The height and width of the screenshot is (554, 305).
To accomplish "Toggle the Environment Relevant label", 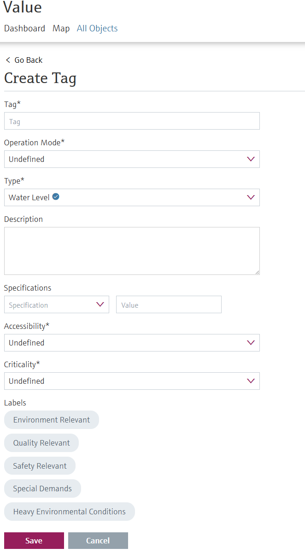I will click(x=52, y=420).
